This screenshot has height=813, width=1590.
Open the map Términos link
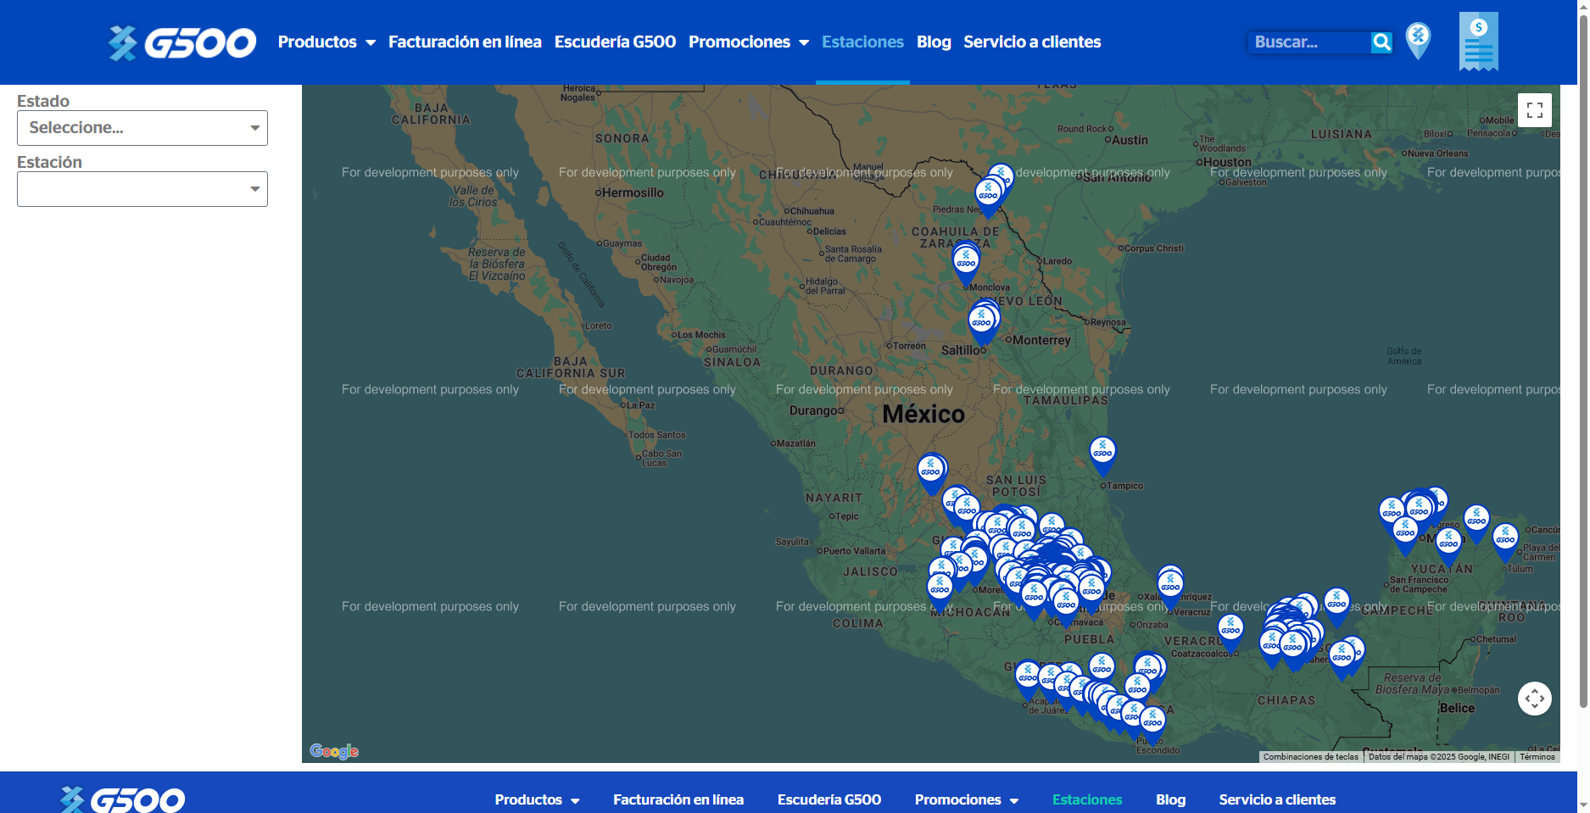click(x=1537, y=757)
